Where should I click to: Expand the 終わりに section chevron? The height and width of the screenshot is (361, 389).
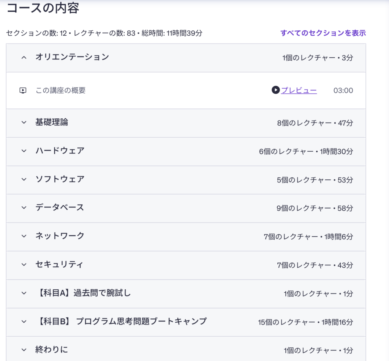tap(24, 350)
